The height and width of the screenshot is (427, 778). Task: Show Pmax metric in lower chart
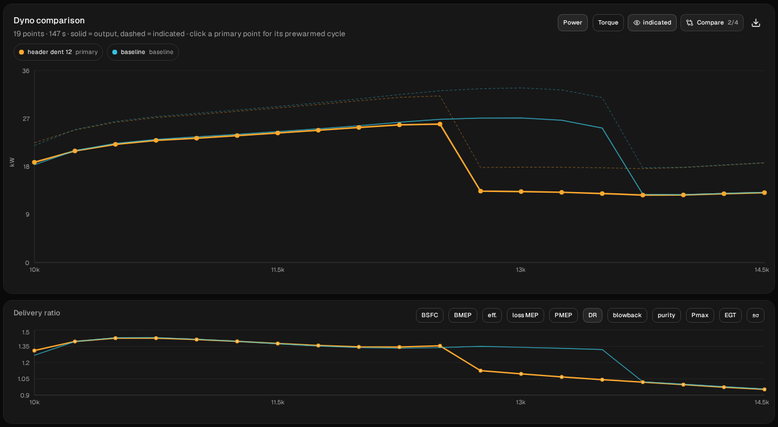(x=700, y=315)
